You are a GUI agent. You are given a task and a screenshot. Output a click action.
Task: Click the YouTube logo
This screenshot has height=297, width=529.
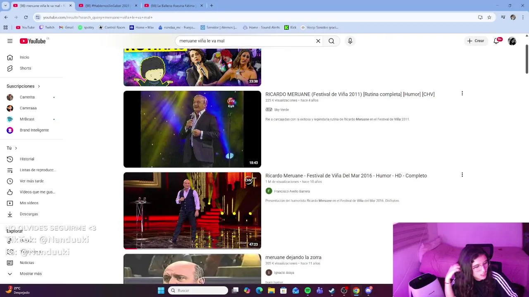click(33, 41)
